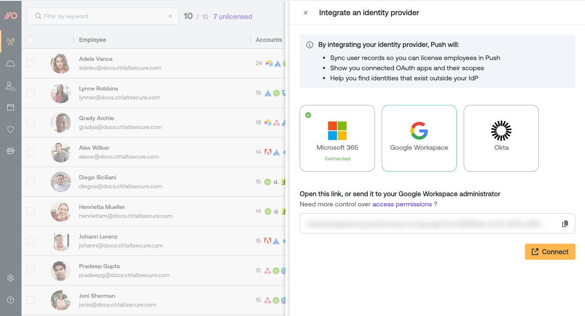Click Johann Lorenz's profile photo

pyautogui.click(x=60, y=241)
